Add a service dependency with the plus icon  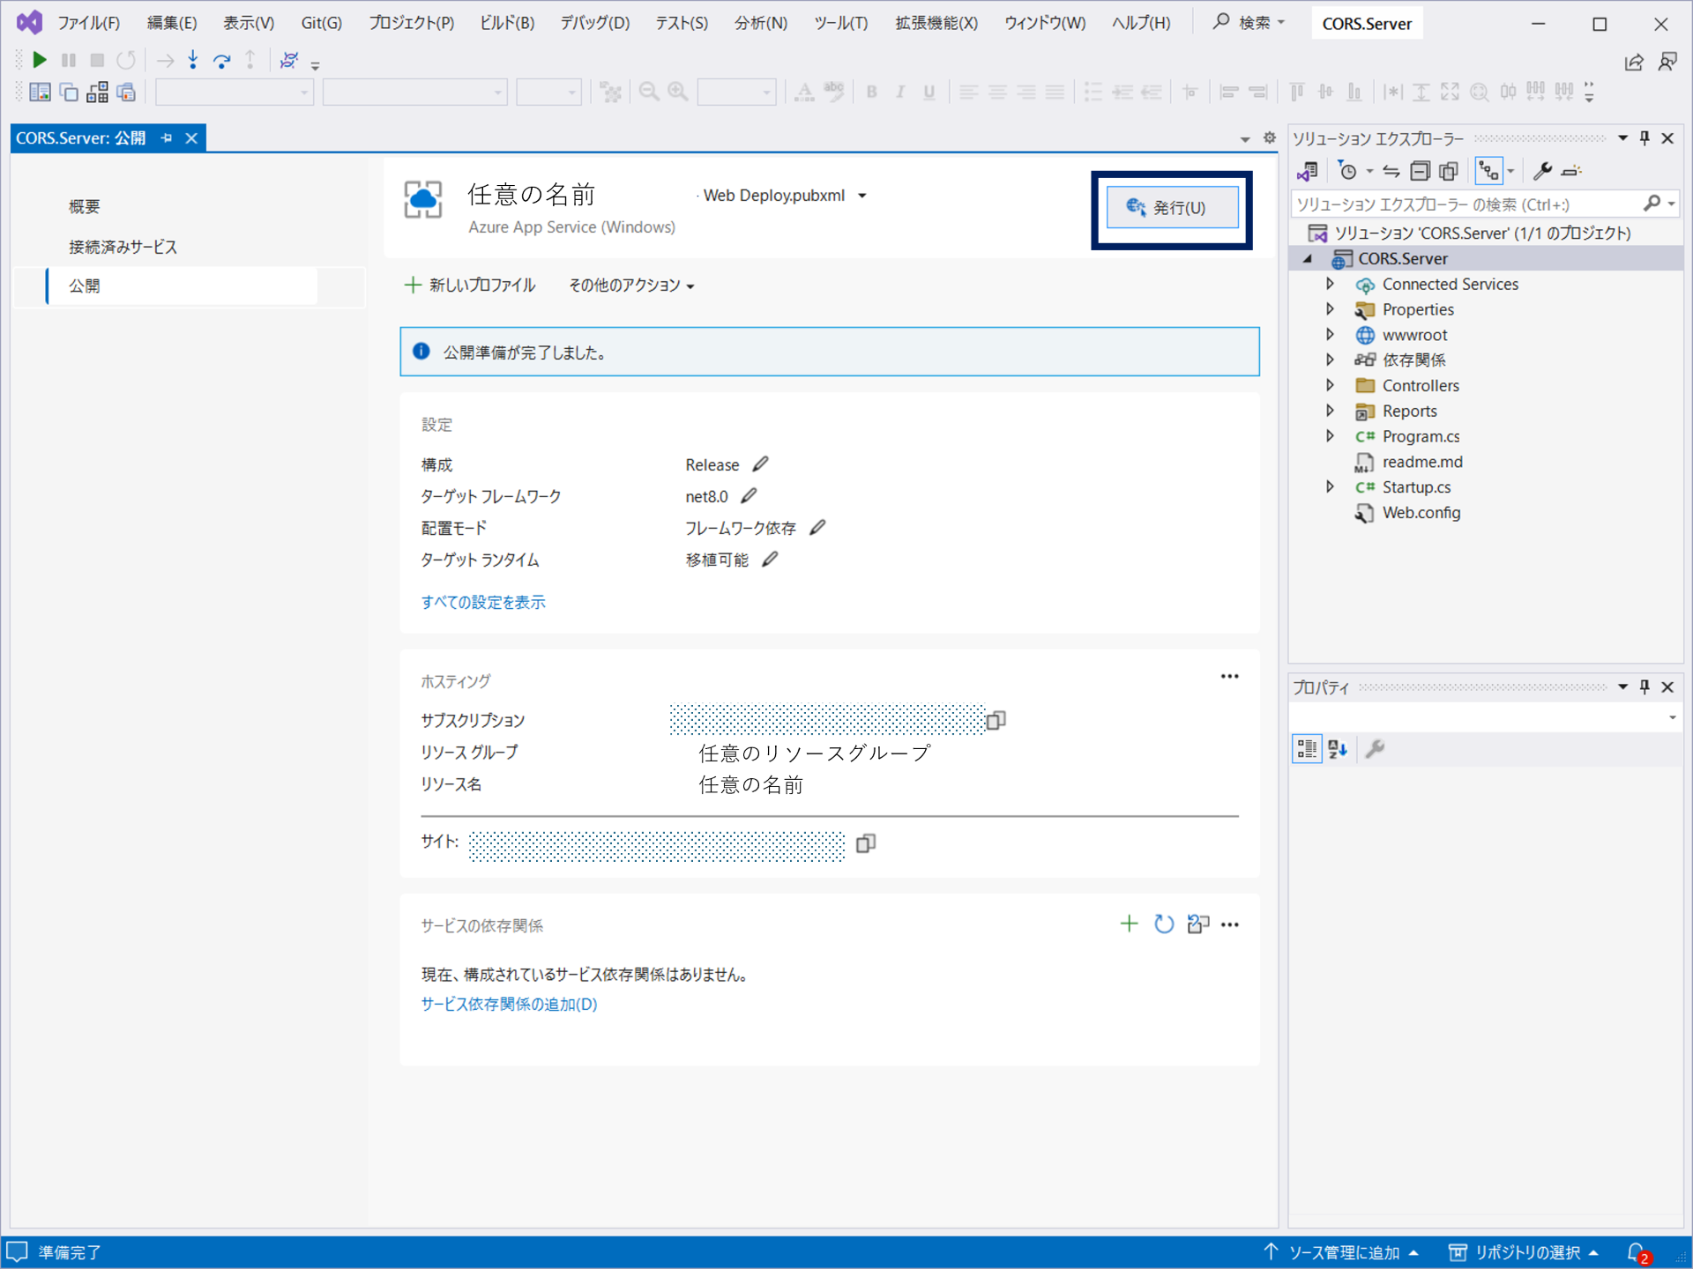(x=1129, y=924)
